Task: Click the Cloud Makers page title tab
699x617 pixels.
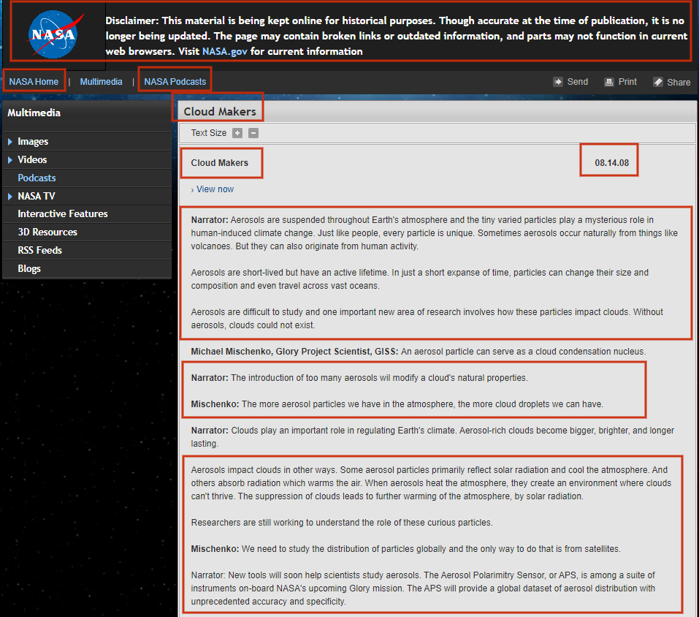Action: [220, 112]
